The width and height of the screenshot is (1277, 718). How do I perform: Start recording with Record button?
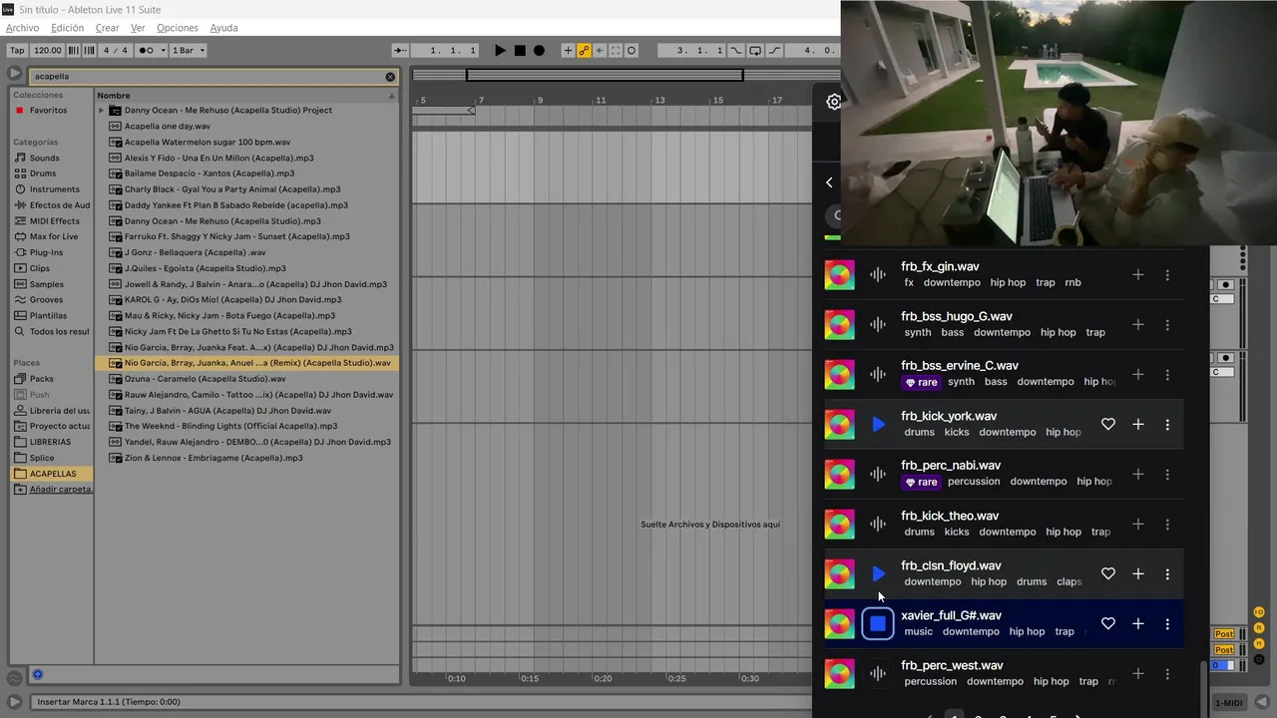(539, 51)
